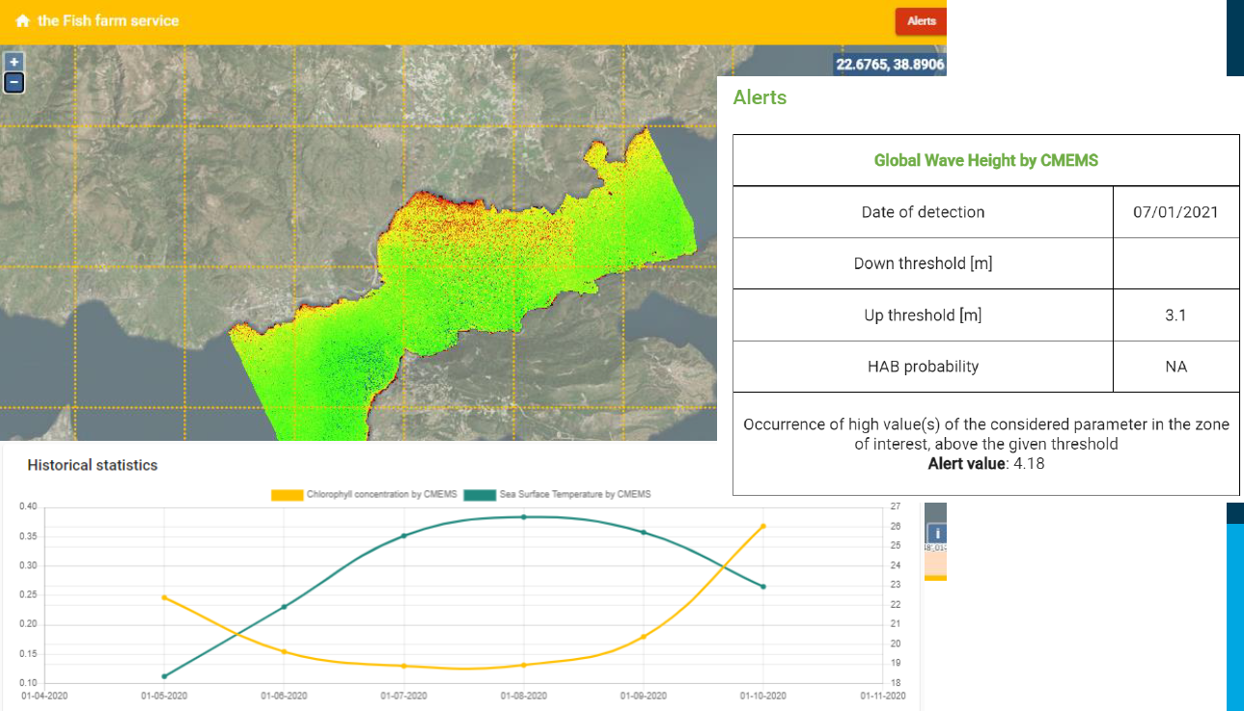
Task: Click the empty Down threshold value cell
Action: click(x=1175, y=263)
